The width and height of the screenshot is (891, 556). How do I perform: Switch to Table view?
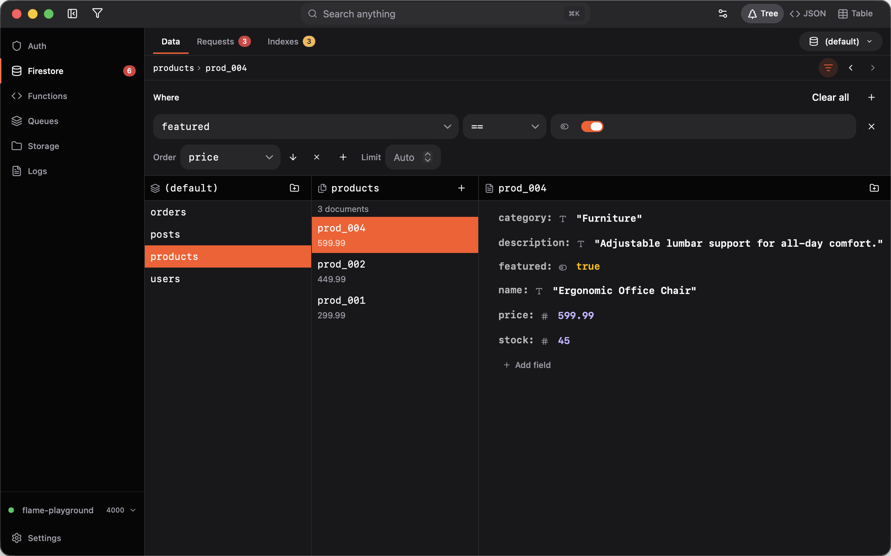pyautogui.click(x=855, y=14)
